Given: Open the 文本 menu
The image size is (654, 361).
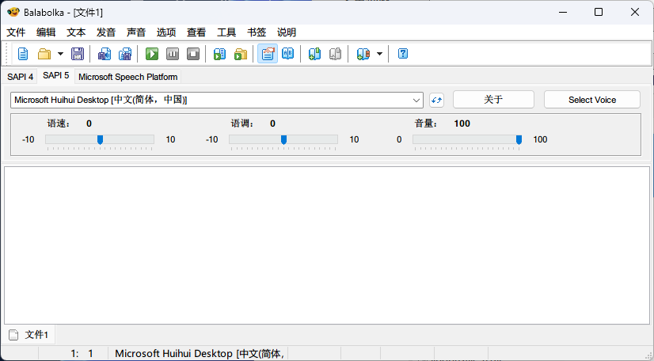Looking at the screenshot, I should pyautogui.click(x=76, y=32).
